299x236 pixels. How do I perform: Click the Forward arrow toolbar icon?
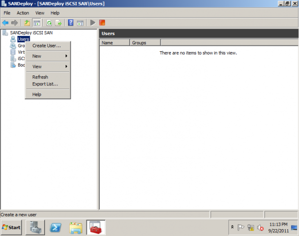click(14, 23)
